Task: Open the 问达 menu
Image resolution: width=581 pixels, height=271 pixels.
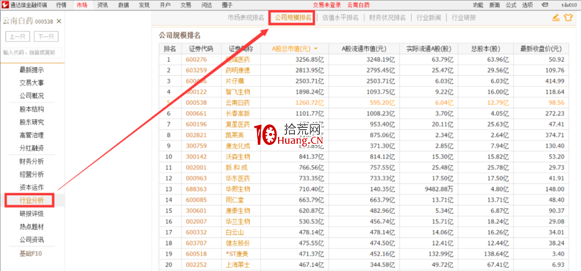Action: tap(207, 5)
